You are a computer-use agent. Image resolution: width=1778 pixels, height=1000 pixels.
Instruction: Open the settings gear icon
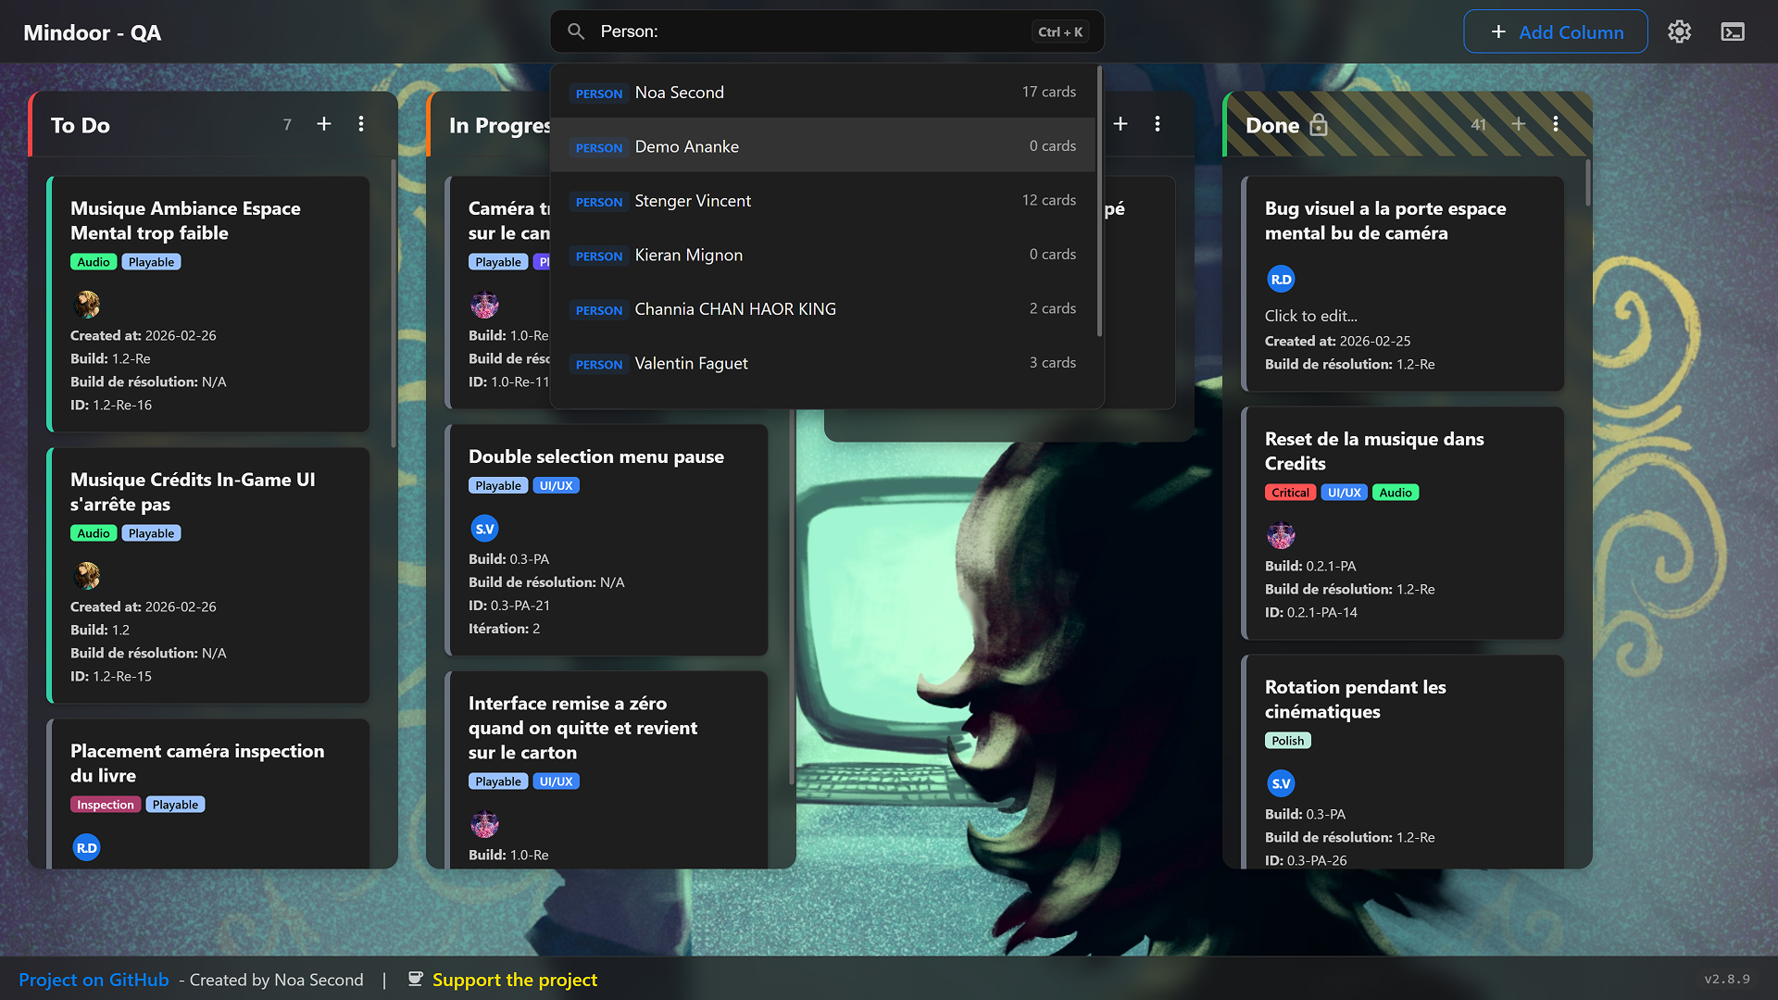pyautogui.click(x=1679, y=31)
